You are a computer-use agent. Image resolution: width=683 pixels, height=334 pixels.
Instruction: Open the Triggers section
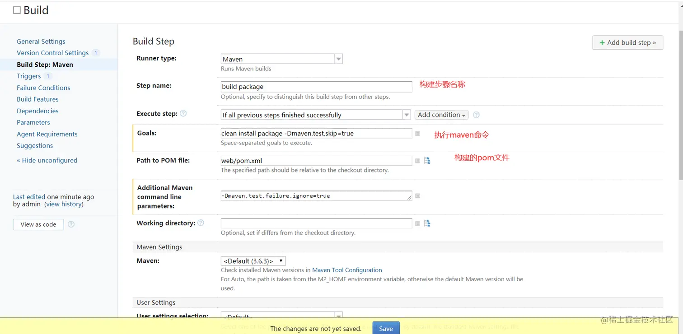point(29,76)
